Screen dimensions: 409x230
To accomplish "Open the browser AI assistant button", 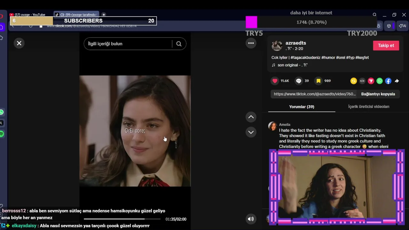I will 402,26.
